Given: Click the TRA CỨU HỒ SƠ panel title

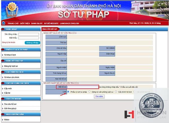Looking at the screenshot, I should click(x=50, y=29).
